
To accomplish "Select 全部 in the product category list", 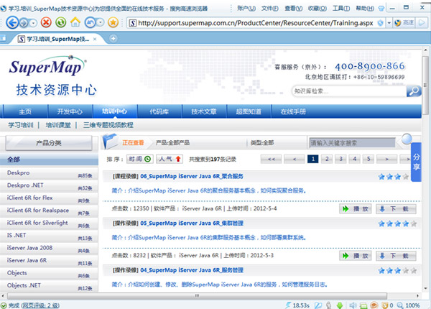I will 49,160.
